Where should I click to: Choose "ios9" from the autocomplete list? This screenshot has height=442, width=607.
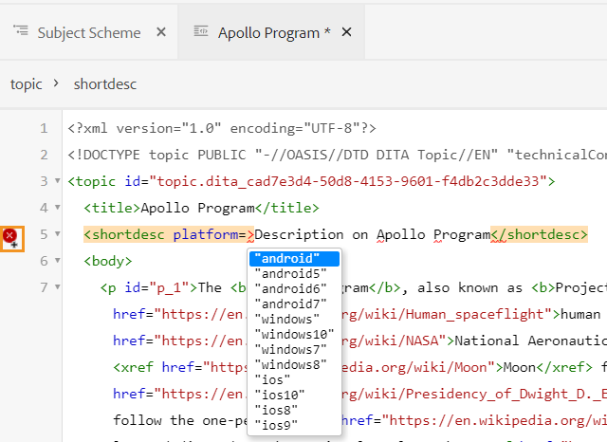pyautogui.click(x=294, y=425)
